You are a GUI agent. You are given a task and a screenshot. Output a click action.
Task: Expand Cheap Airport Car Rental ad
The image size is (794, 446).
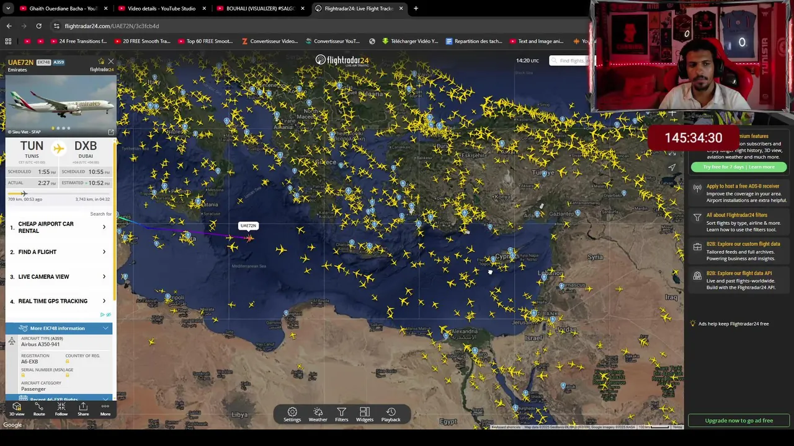[x=59, y=227]
